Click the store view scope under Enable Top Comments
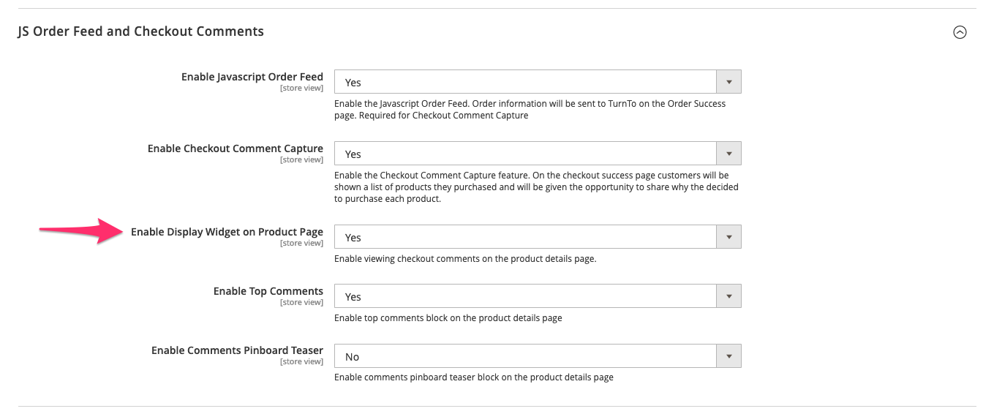 point(301,303)
